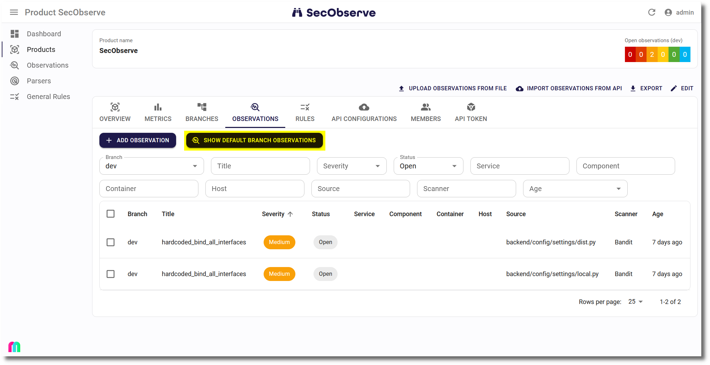Viewport: 710px width, 365px height.
Task: Switch to the Branches tab
Action: (201, 112)
